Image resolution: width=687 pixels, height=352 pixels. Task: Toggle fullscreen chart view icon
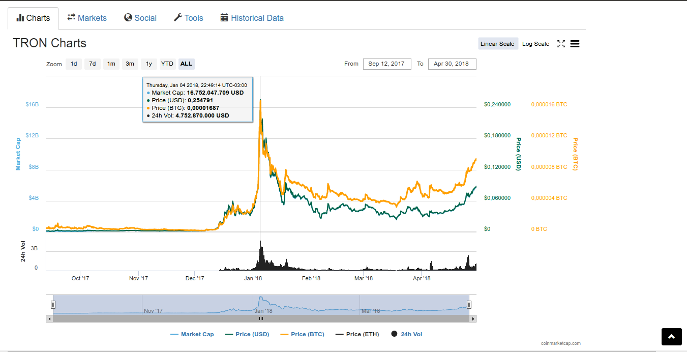click(x=561, y=44)
